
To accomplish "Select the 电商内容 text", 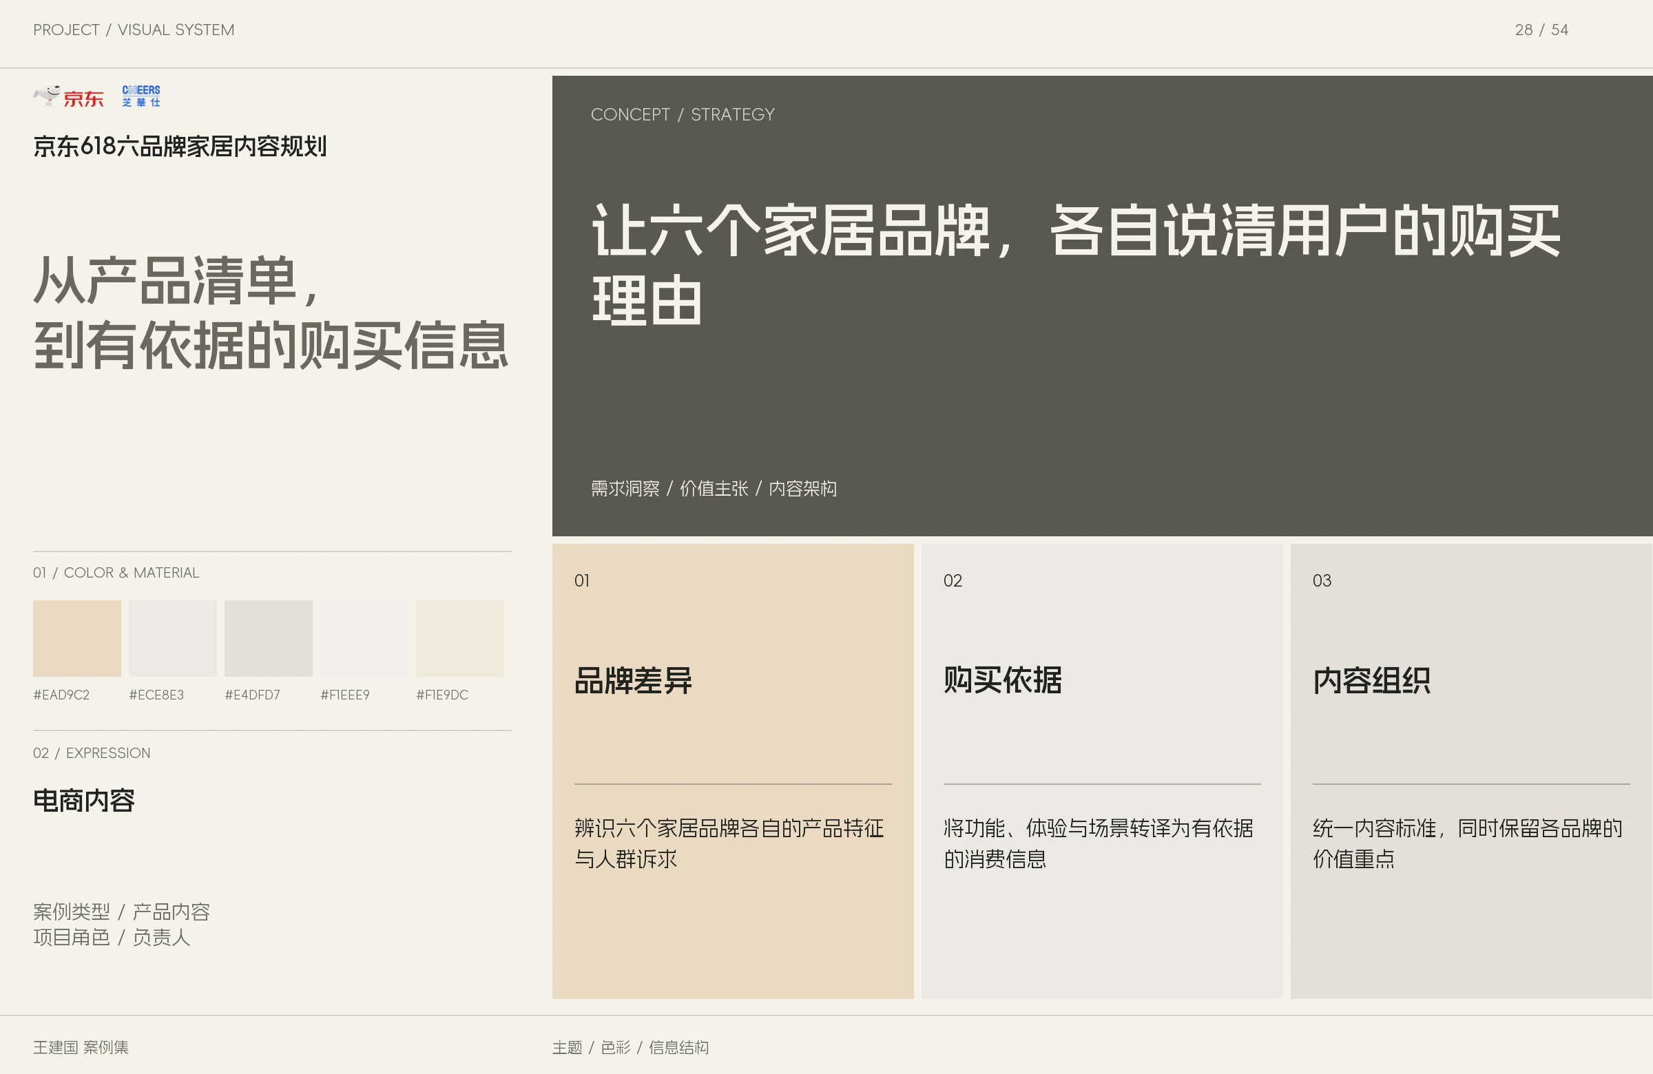I will click(84, 801).
